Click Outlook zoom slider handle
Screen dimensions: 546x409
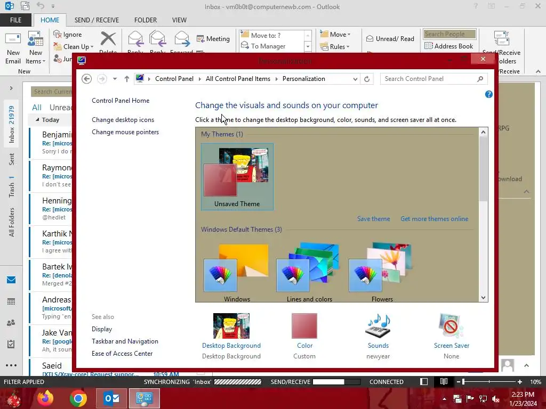click(463, 382)
